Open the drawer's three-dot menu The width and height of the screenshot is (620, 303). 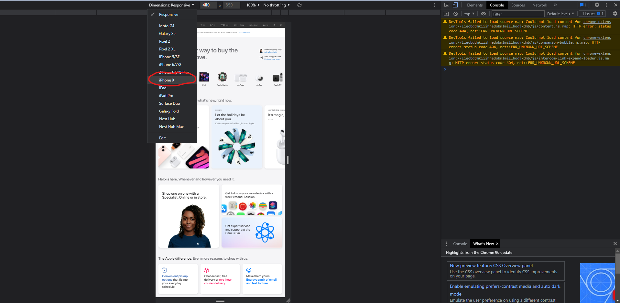point(446,244)
